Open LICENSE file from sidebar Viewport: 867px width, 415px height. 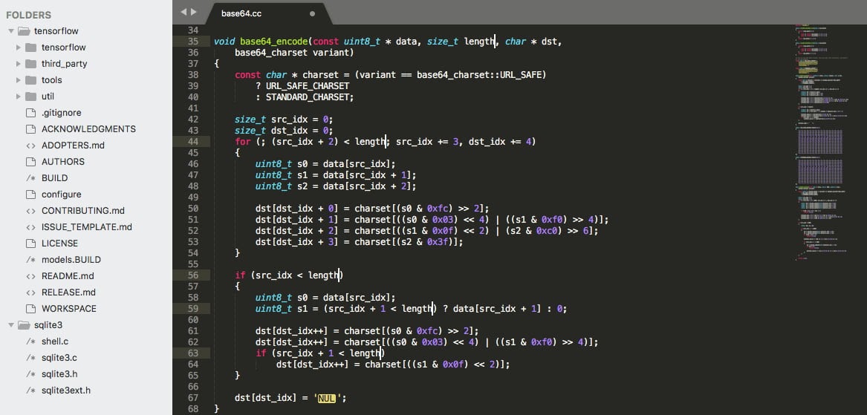pyautogui.click(x=59, y=244)
